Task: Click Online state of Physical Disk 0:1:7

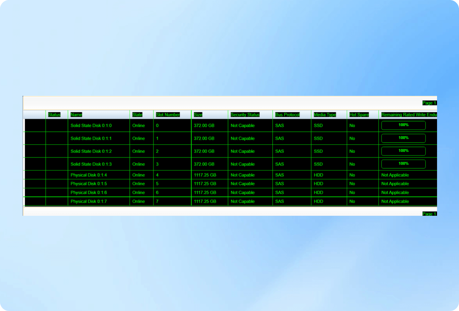Action: [139, 201]
